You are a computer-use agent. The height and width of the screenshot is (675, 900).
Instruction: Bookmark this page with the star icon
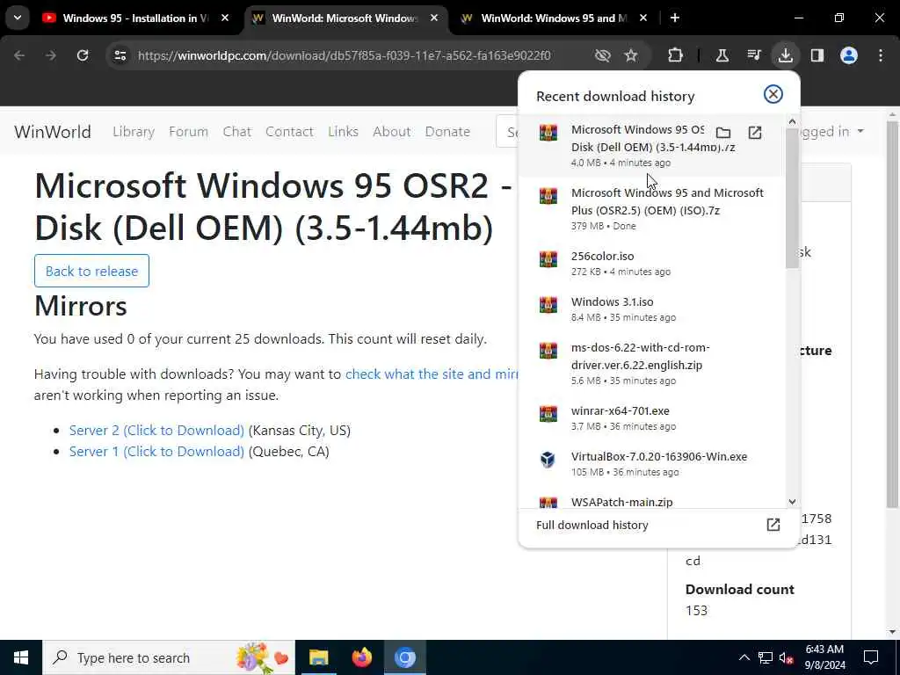631,55
